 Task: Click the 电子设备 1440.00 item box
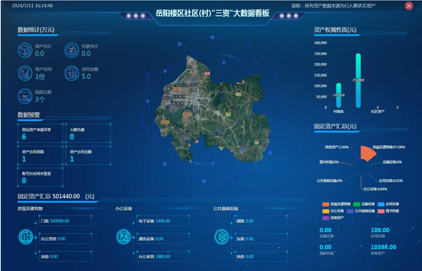tap(163, 221)
